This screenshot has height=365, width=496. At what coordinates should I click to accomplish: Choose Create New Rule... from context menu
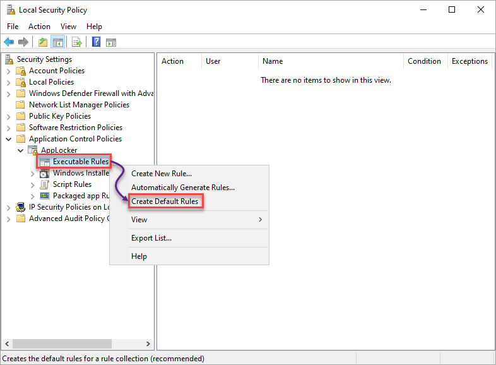[189, 174]
